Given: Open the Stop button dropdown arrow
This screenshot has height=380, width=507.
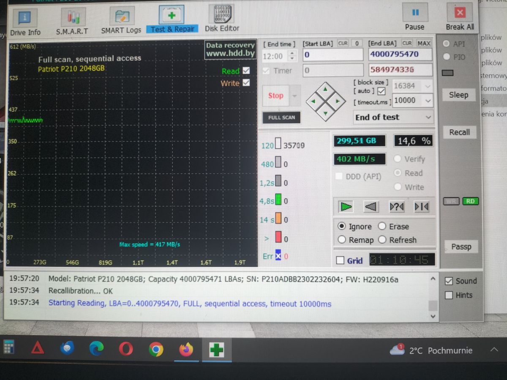Looking at the screenshot, I should tap(295, 96).
